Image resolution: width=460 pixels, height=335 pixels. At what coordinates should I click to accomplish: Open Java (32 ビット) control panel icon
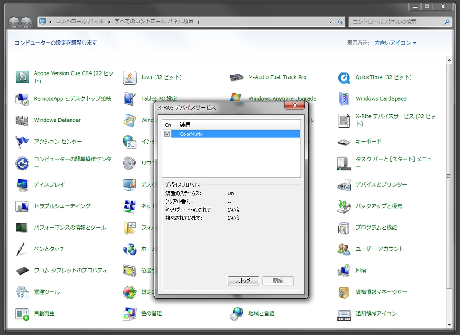click(129, 77)
